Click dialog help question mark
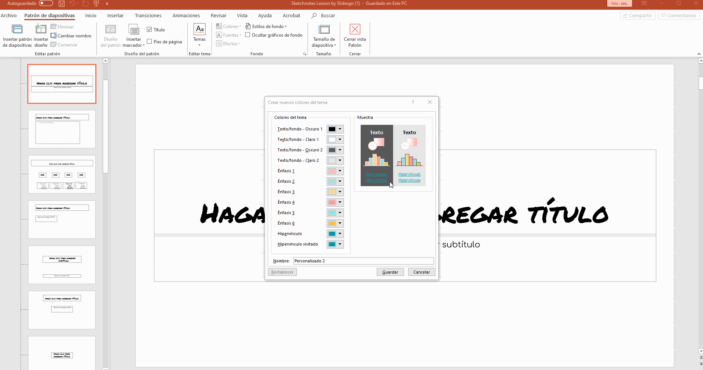Image resolution: width=703 pixels, height=370 pixels. (x=413, y=102)
